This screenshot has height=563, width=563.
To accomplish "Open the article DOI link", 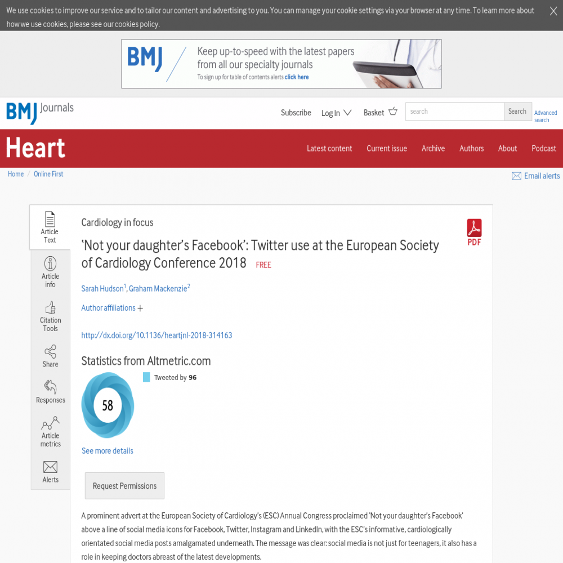I will click(x=157, y=336).
